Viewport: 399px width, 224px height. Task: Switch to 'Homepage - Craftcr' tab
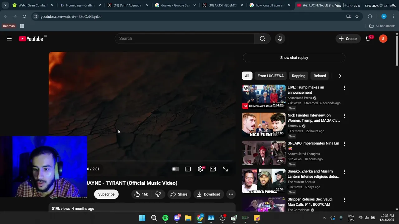pos(80,5)
